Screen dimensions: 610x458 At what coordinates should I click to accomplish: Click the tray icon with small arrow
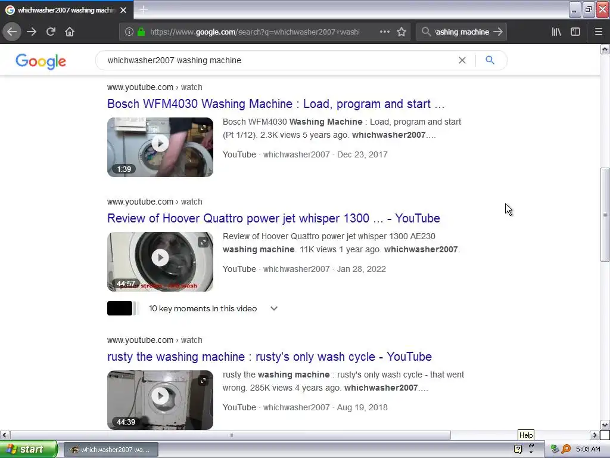(x=531, y=449)
